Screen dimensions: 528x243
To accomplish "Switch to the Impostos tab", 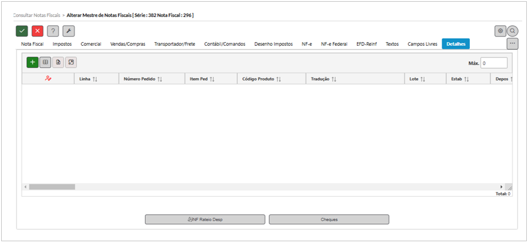I will tap(63, 44).
